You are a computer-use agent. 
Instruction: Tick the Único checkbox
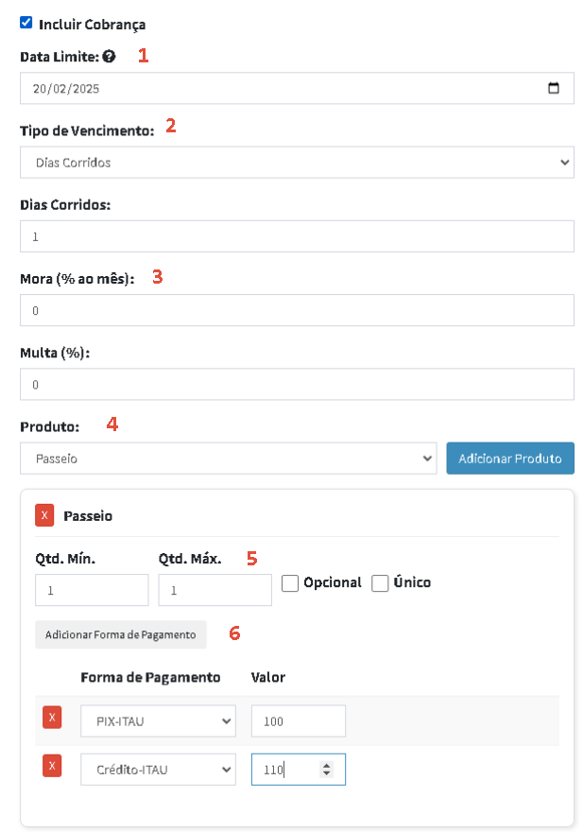[380, 583]
